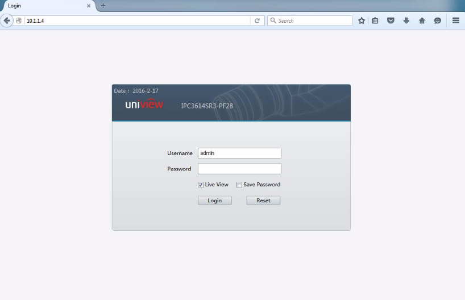Reload the page with the refresh icon

pos(257,21)
